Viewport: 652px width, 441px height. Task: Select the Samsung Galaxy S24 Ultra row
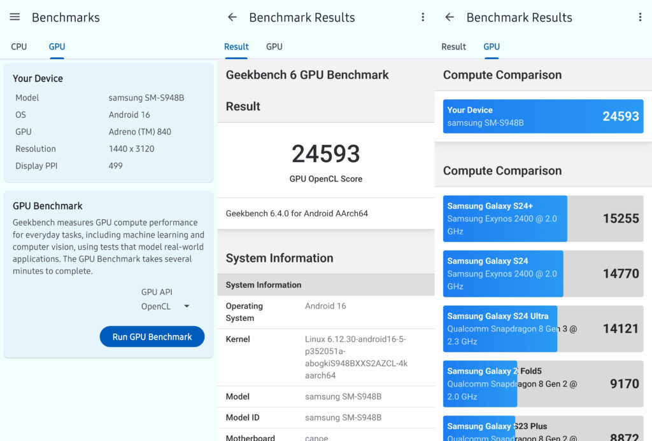(x=543, y=329)
